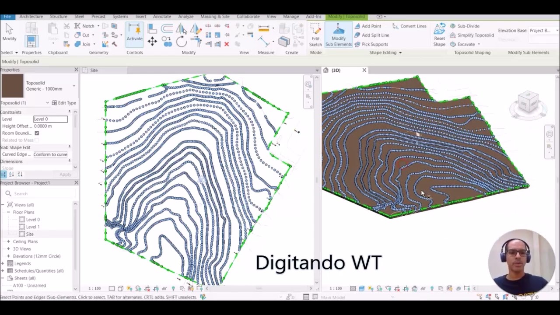
Task: Select Level 1 floor plan
Action: [x=29, y=227]
